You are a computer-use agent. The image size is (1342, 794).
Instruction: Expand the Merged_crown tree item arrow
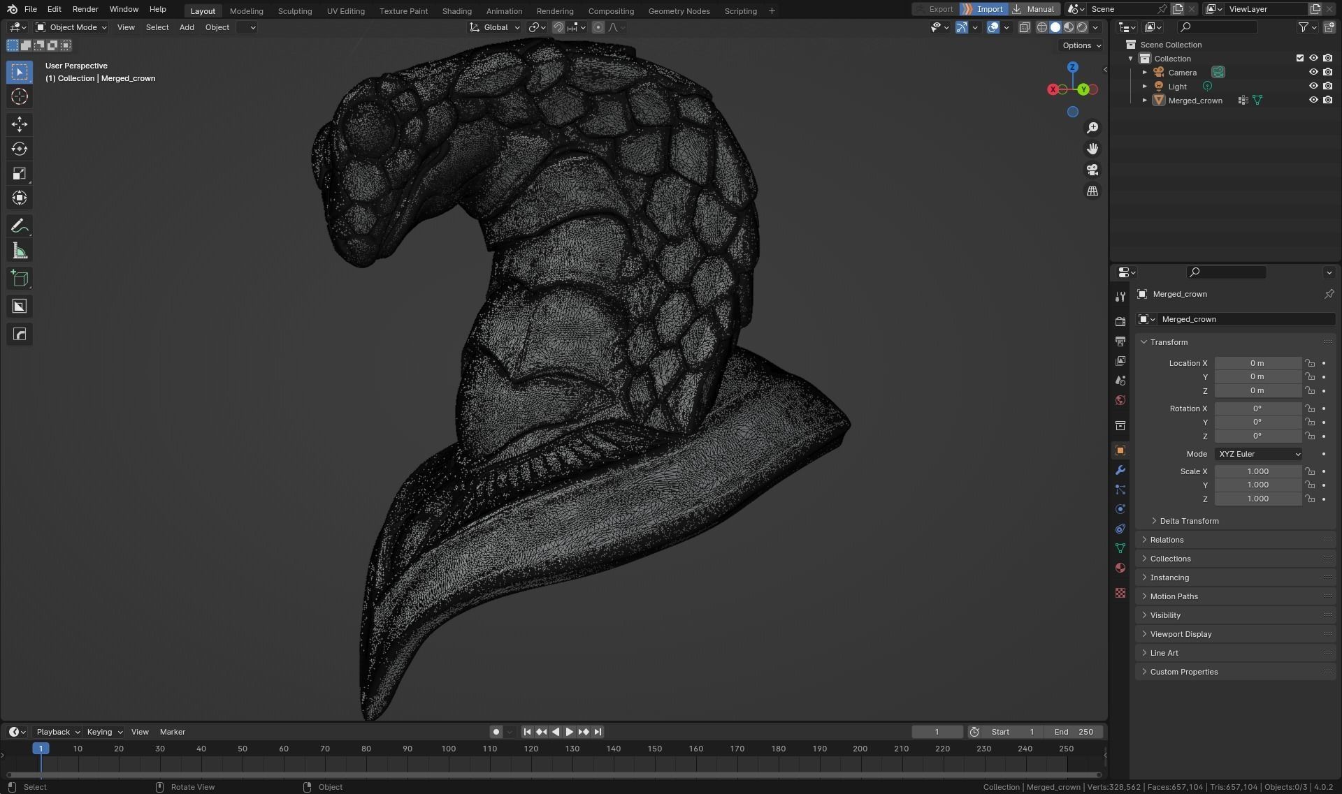tap(1144, 100)
